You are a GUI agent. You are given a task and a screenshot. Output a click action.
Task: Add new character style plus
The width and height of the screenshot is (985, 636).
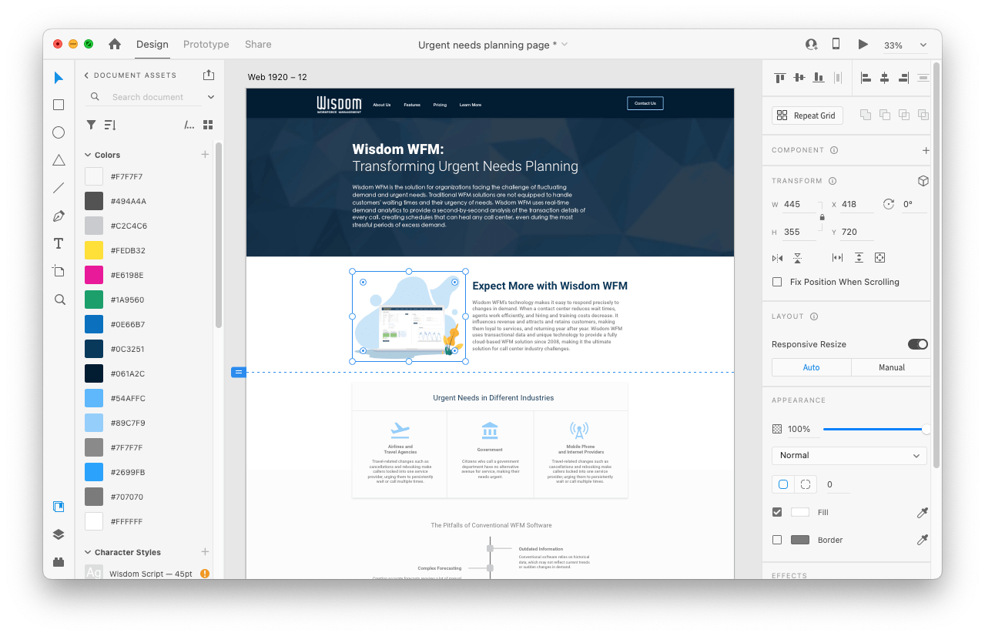click(x=205, y=552)
